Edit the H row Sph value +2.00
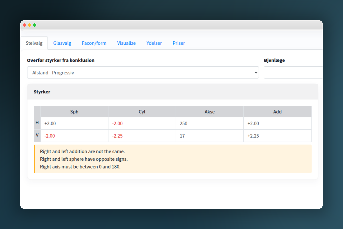Screen dimensions: 343x229 tap(74, 124)
